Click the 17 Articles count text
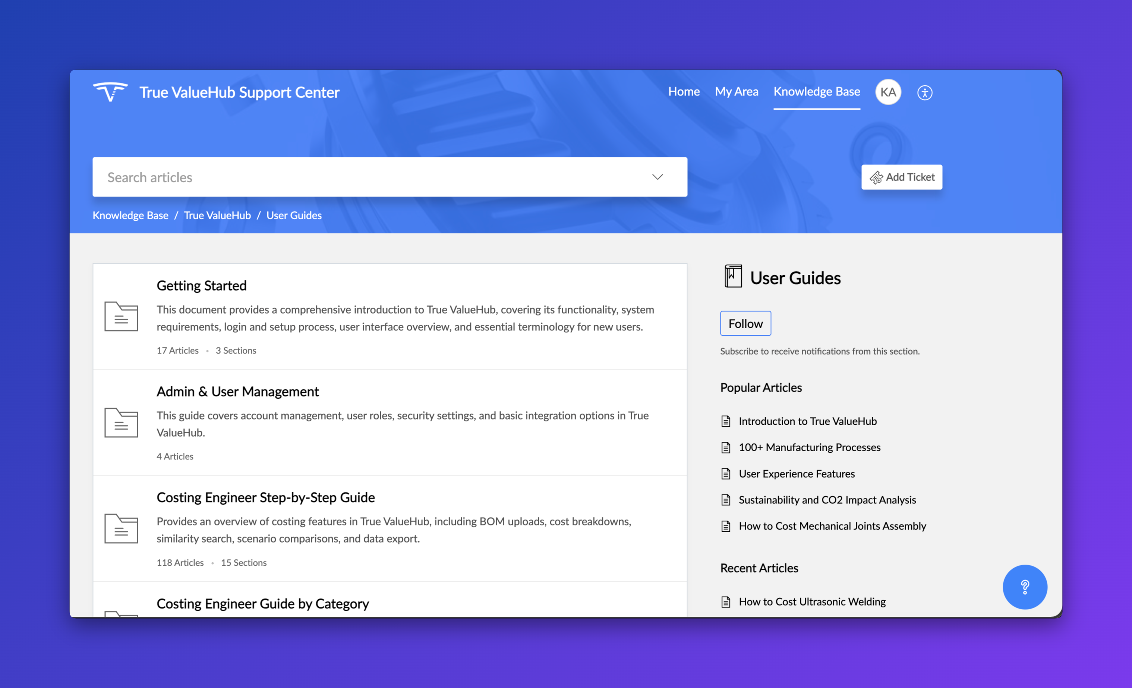 click(x=177, y=350)
